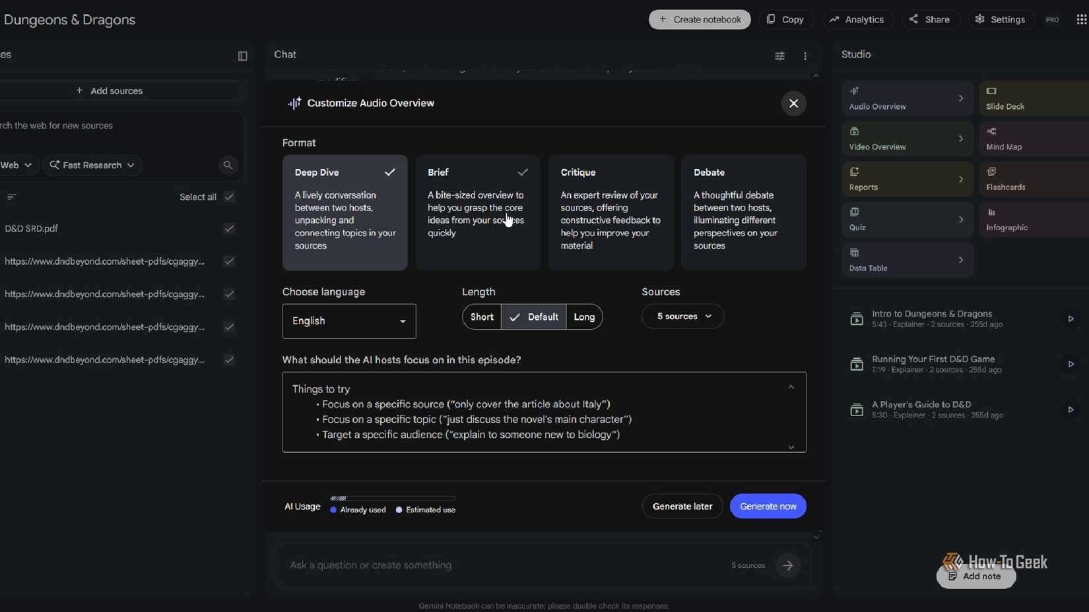Click the Running Your First D&D Game icon

pos(857,364)
